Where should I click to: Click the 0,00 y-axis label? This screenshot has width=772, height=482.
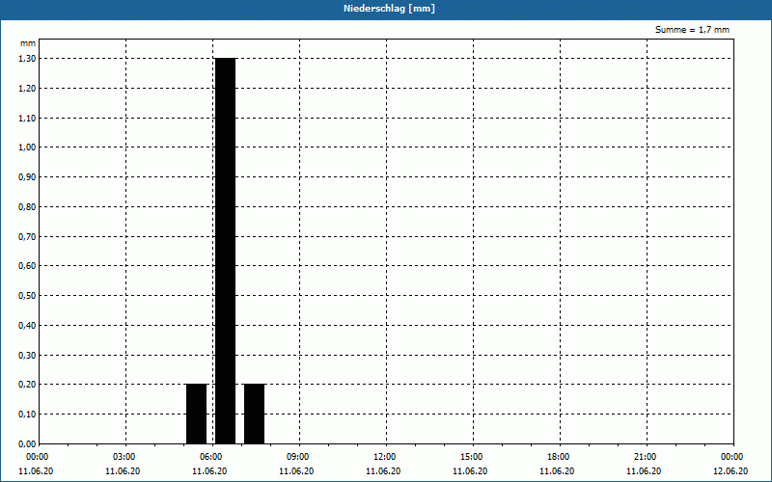[27, 444]
